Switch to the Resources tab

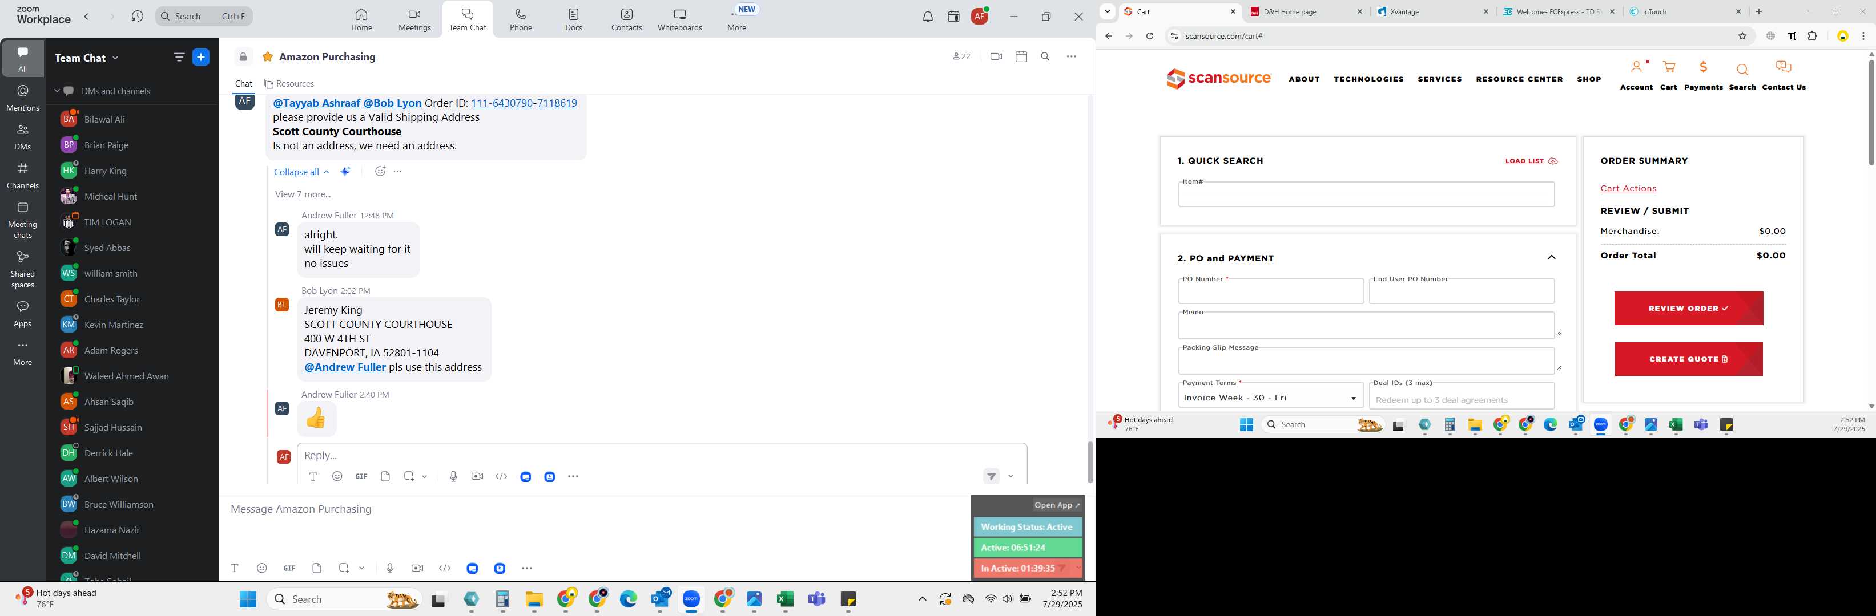click(289, 84)
